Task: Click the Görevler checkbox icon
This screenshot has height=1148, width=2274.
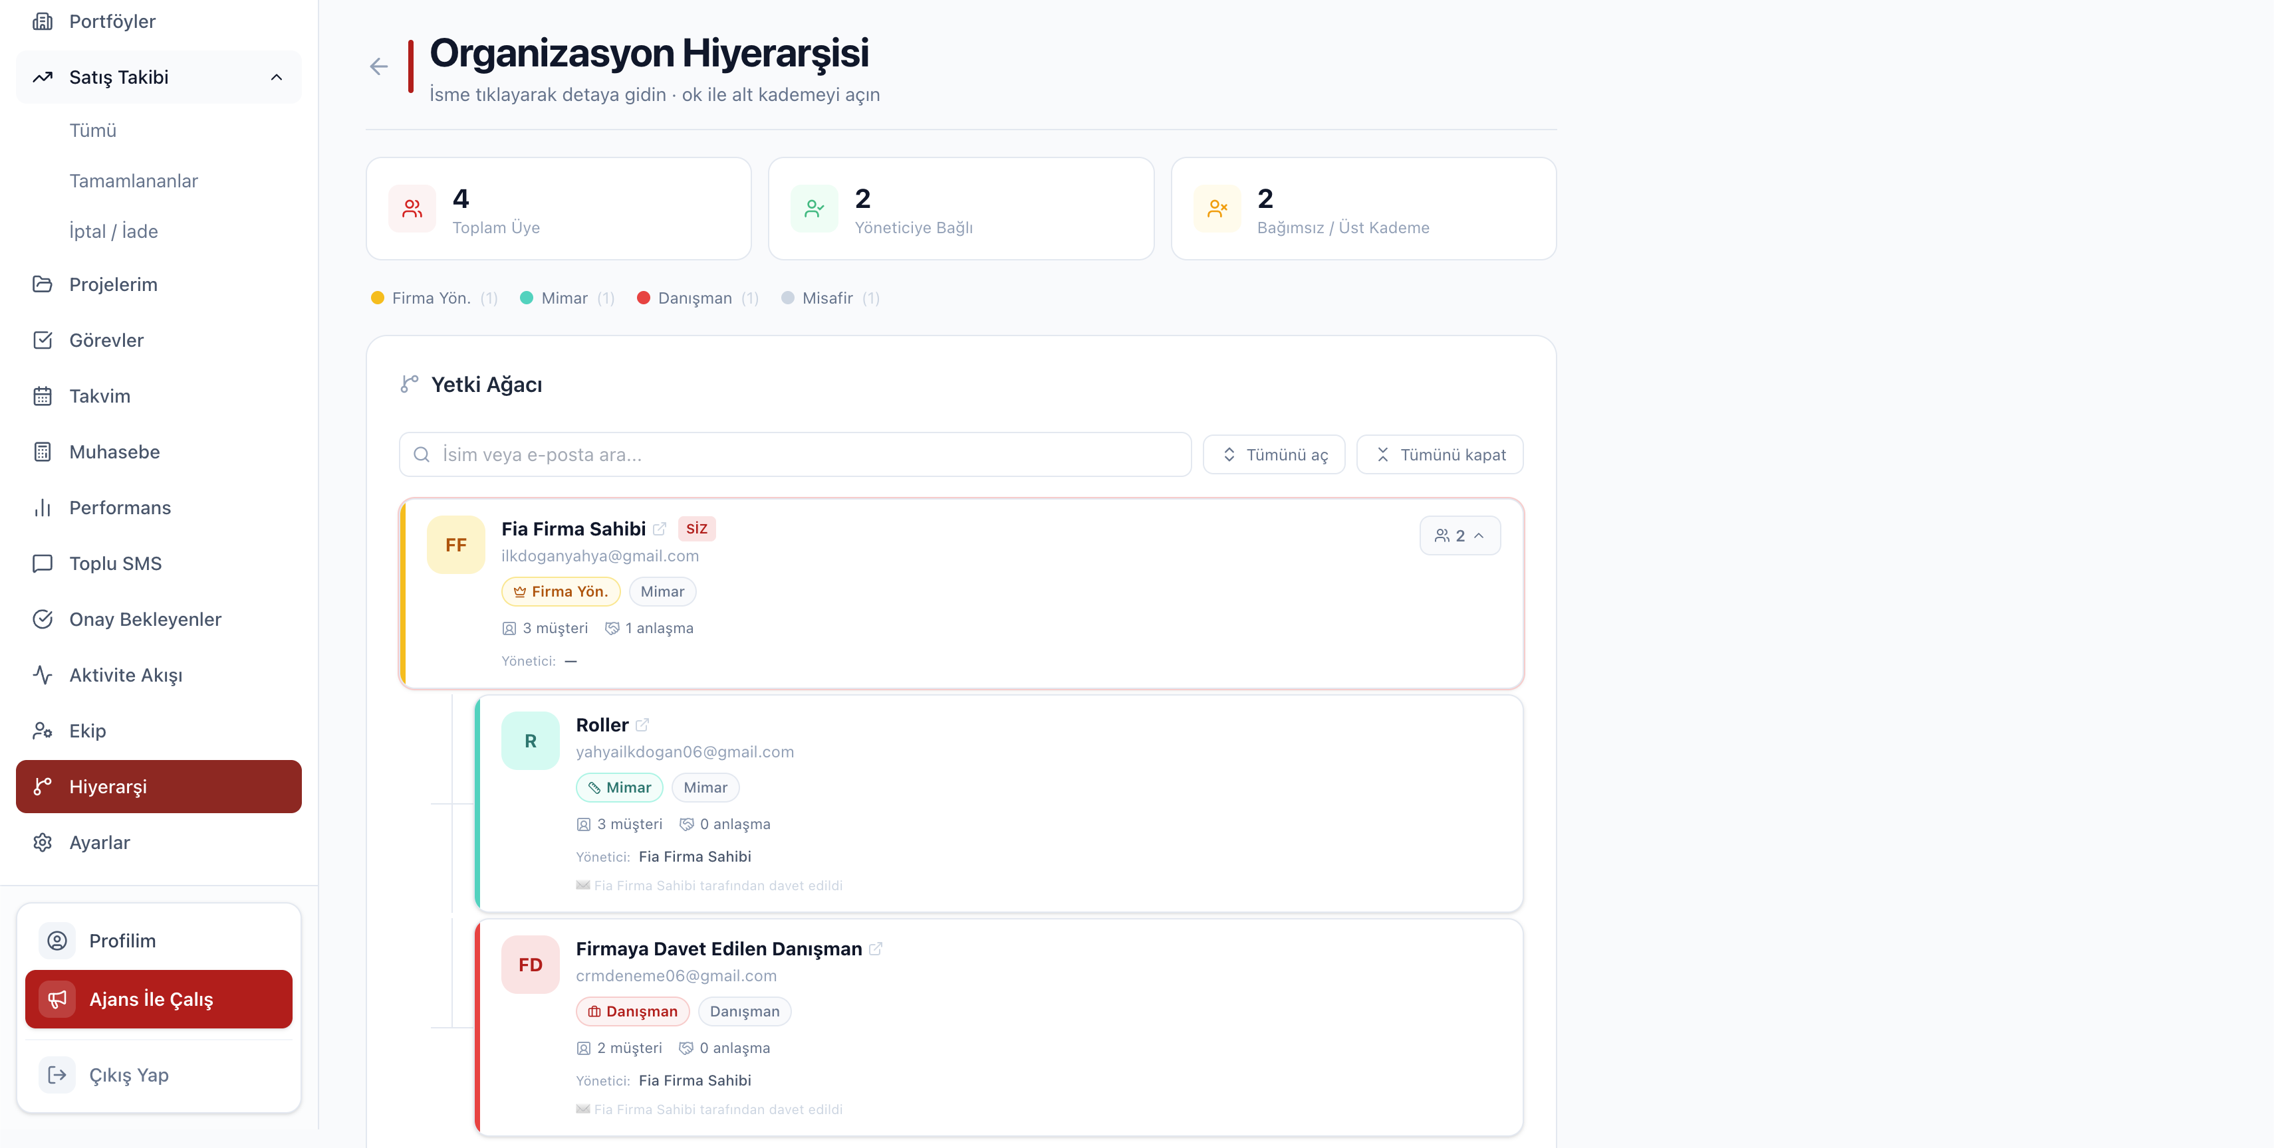Action: pos(43,340)
